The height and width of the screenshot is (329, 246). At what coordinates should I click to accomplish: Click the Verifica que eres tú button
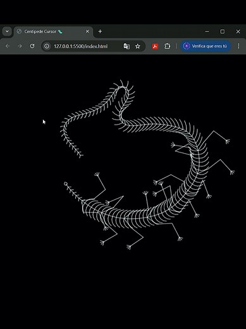tap(206, 46)
